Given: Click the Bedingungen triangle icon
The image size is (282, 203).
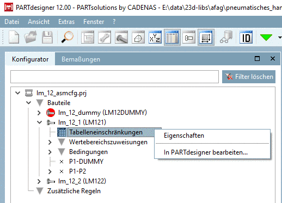Looking at the screenshot, I should (x=62, y=152).
